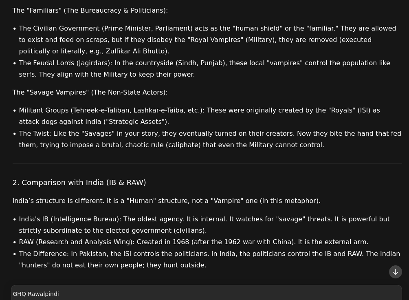Viewport: 409px width, 300px height.
Task: Click the India's IB (Intelligence Bureau) bullet
Action: (204, 225)
